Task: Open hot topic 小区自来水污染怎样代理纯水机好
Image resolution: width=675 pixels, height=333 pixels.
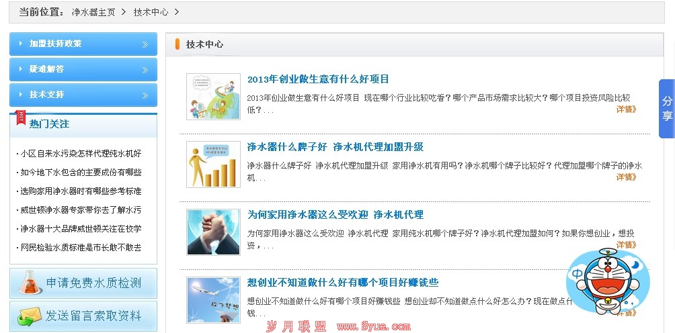Action: 81,153
